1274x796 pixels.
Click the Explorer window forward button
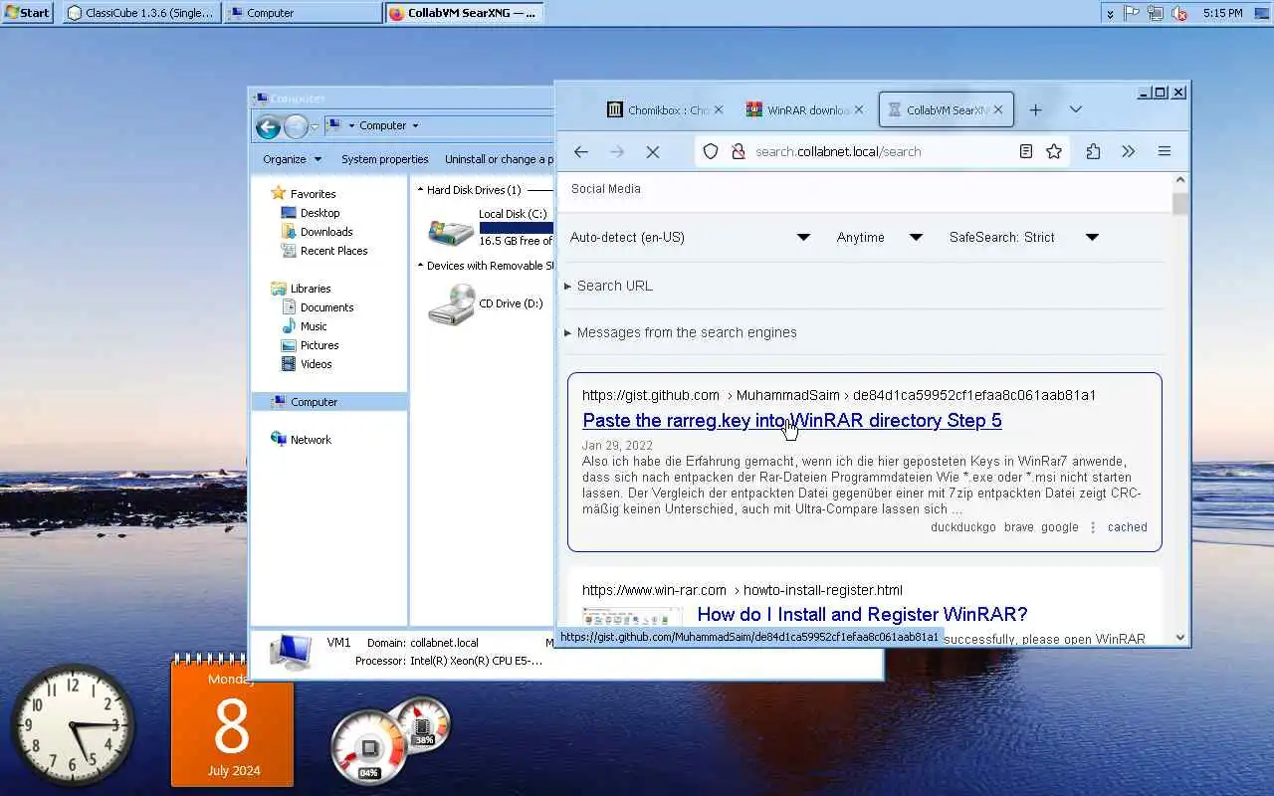296,126
